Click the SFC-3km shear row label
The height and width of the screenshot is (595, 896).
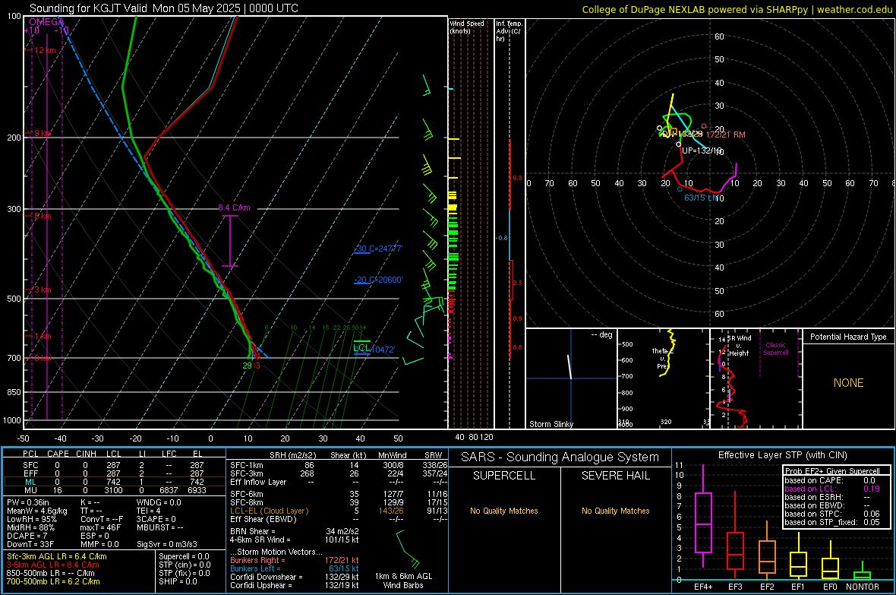pyautogui.click(x=247, y=473)
